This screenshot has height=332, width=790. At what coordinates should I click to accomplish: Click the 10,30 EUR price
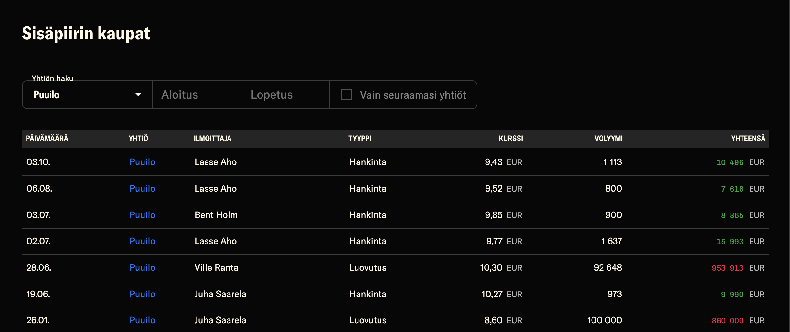pyautogui.click(x=501, y=268)
